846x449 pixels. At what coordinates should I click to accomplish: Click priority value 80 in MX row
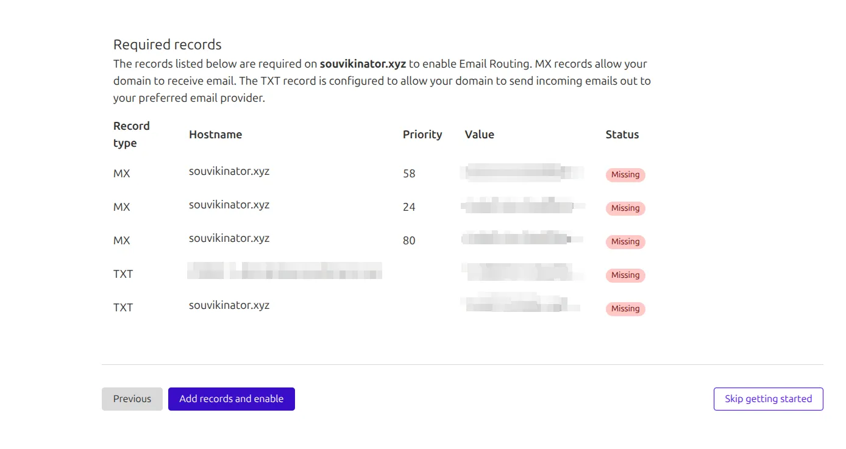point(409,241)
